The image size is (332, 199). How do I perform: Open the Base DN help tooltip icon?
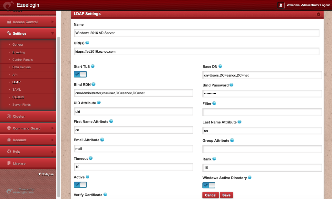(x=220, y=66)
